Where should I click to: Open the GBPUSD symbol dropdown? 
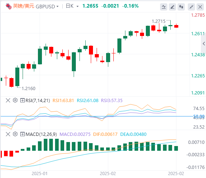click(x=47, y=7)
